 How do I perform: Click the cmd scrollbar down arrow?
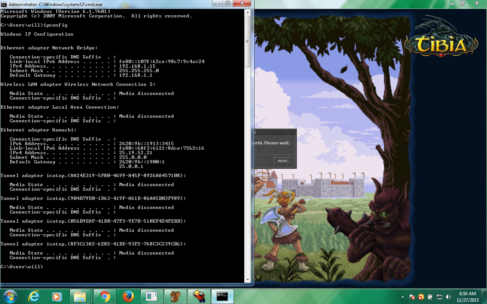[247, 279]
